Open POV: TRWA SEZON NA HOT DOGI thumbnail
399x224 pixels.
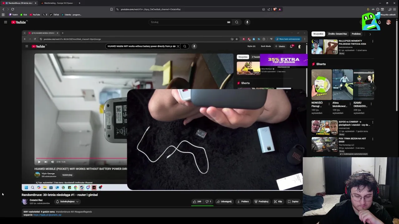324,144
